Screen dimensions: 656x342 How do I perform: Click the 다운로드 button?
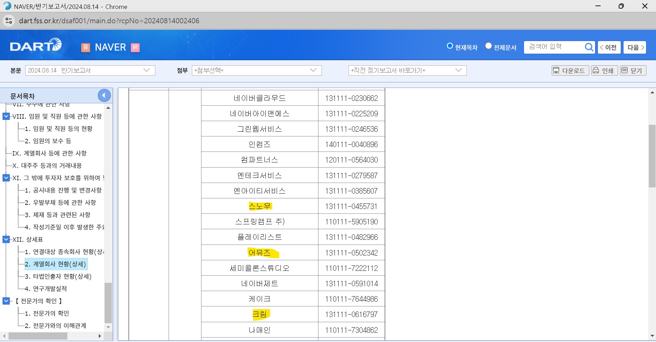(x=570, y=70)
